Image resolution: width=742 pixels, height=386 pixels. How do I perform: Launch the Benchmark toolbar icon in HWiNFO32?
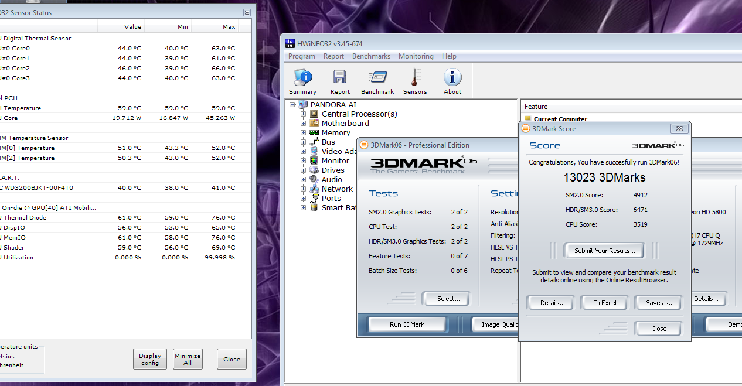(377, 77)
